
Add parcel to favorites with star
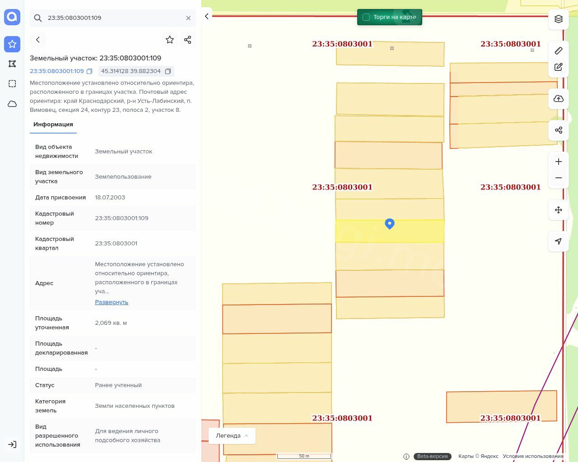(x=170, y=40)
